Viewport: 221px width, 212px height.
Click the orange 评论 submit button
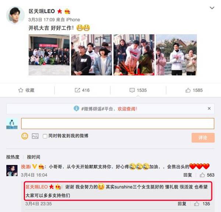pos(203,137)
